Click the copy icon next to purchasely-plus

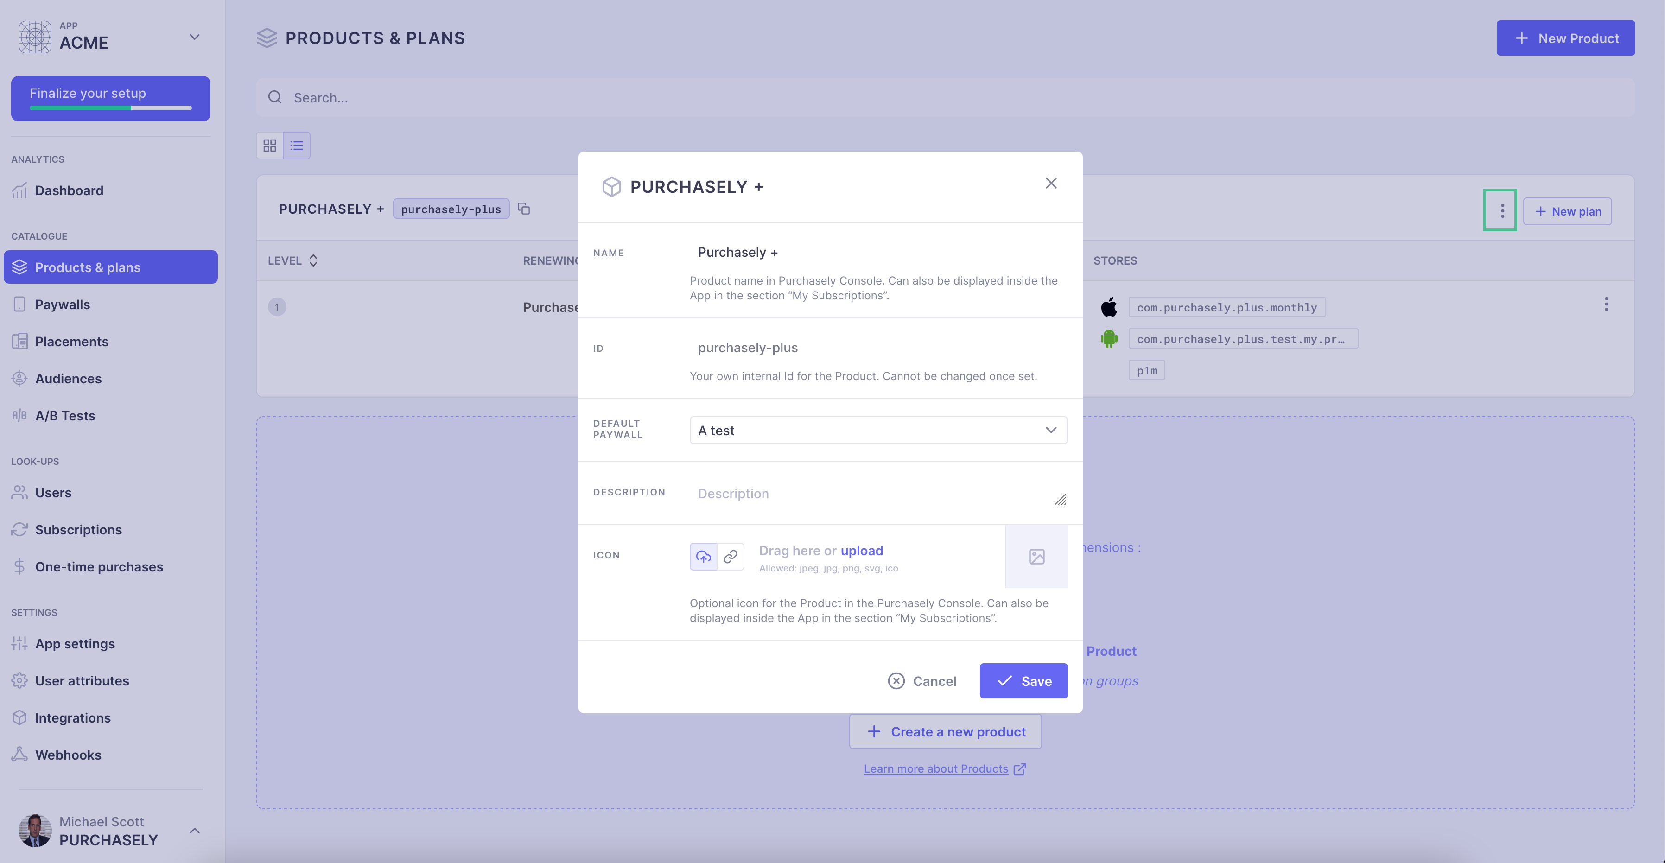tap(524, 209)
